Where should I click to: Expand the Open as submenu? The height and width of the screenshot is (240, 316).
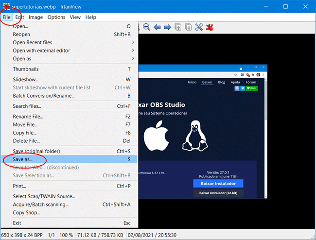point(73,59)
